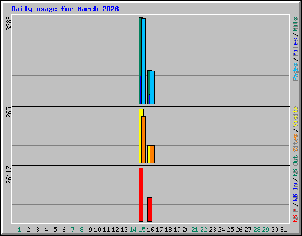The width and height of the screenshot is (302, 236).
Task: Click the 265 axis value
Action: [x=9, y=112]
